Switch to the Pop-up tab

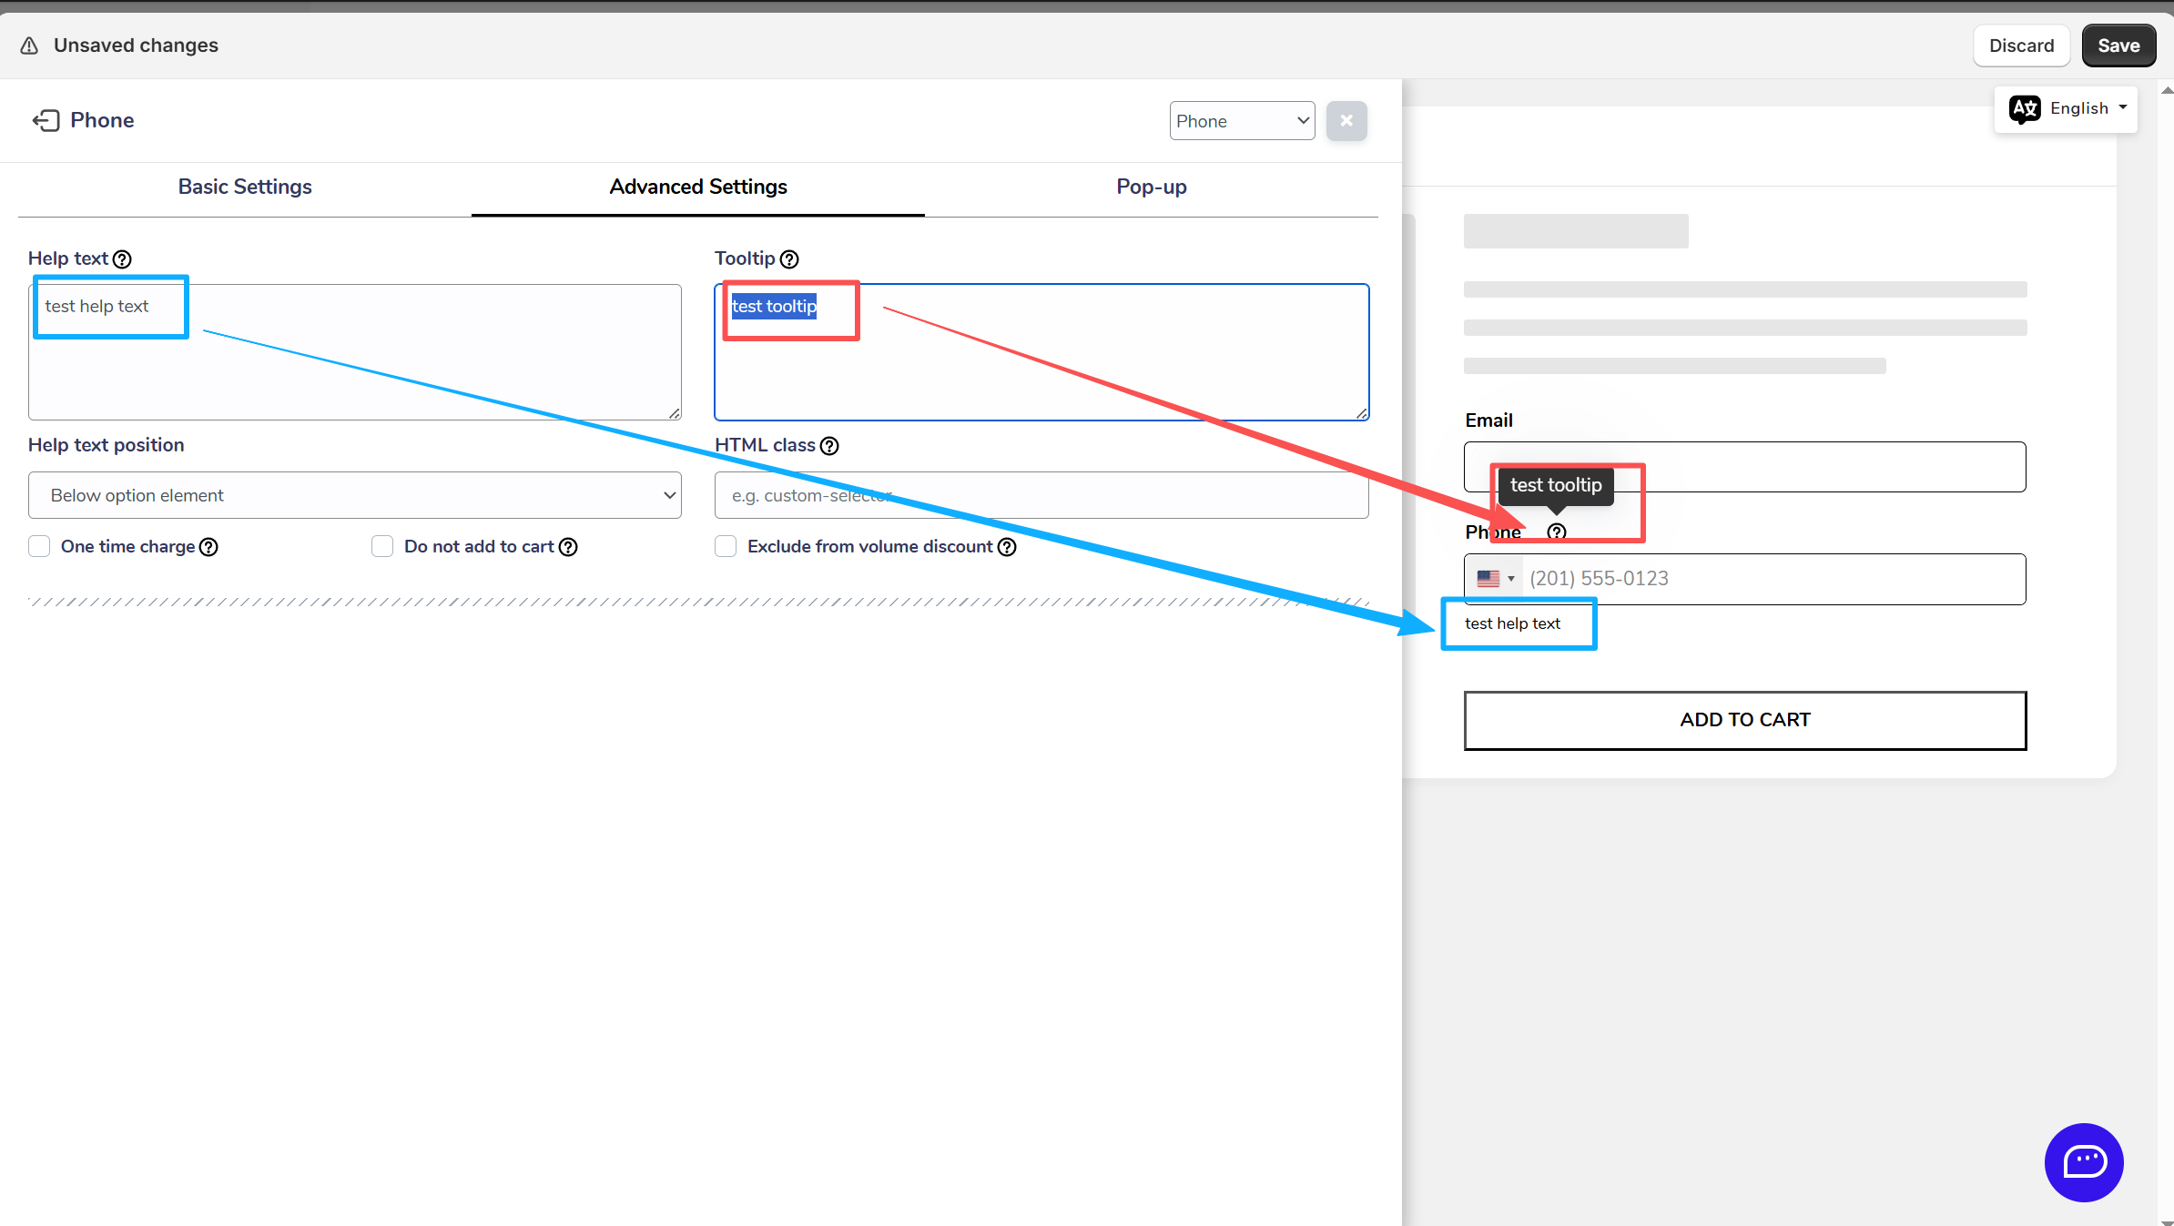(1151, 187)
